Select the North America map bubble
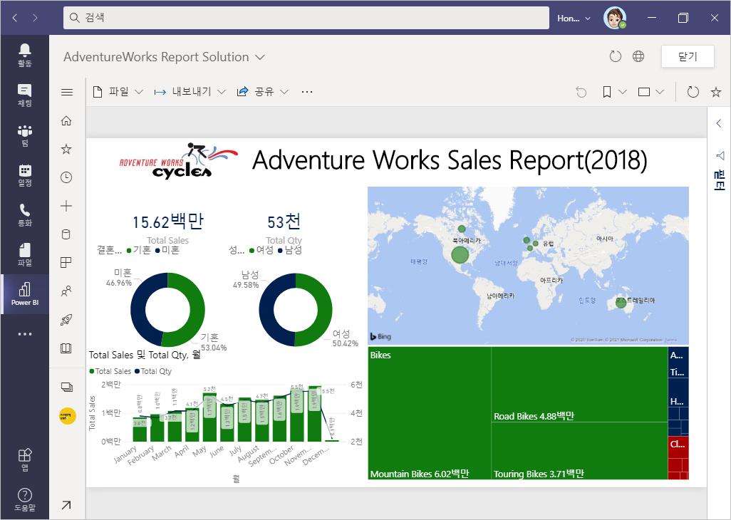Screen dimensions: 731x520 (x=460, y=255)
